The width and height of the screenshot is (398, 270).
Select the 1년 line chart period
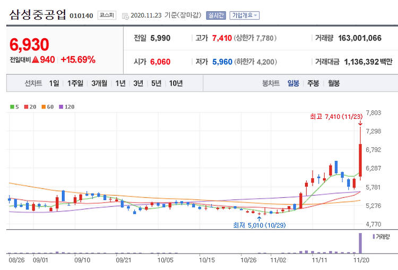click(120, 83)
